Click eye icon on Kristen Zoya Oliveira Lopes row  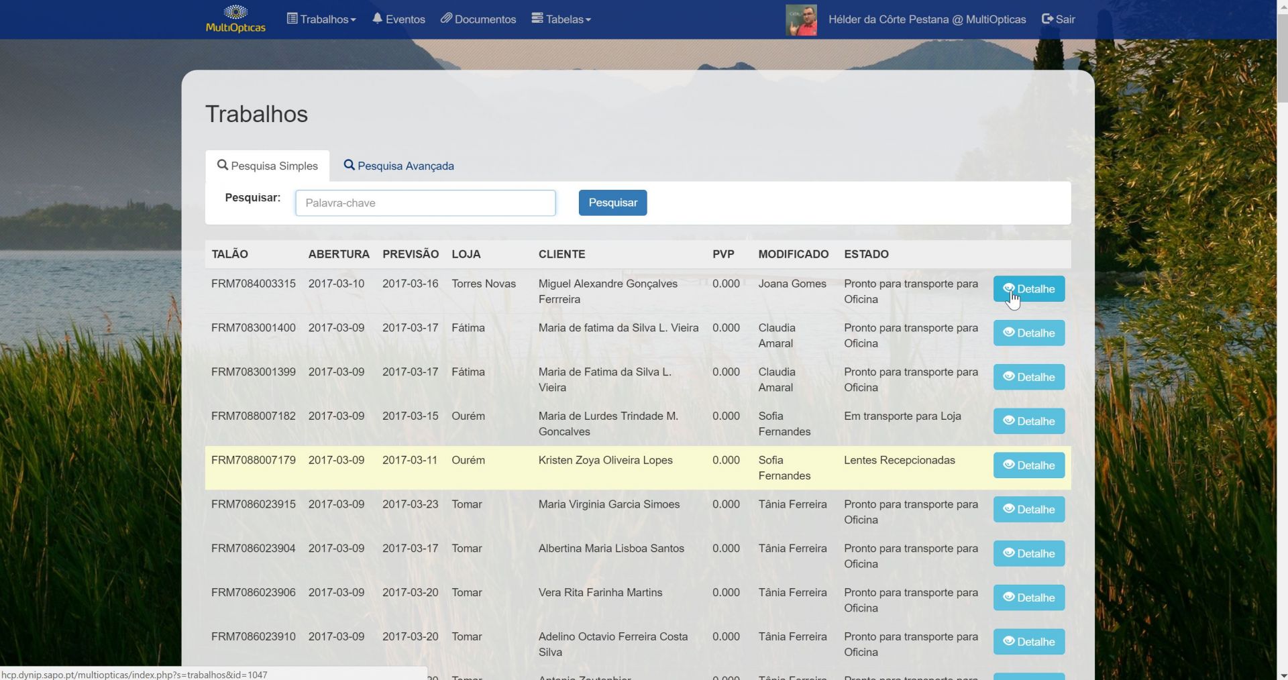pyautogui.click(x=1008, y=465)
